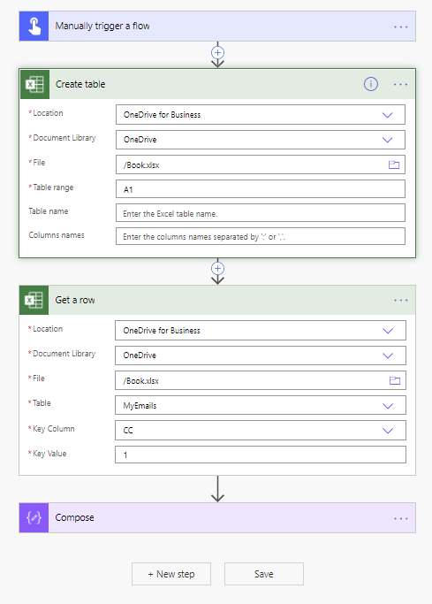Focus the Columns names input field

point(261,236)
